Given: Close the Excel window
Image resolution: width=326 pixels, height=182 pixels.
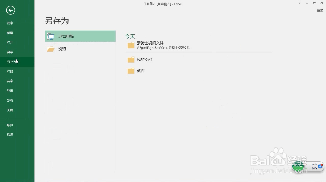Looking at the screenshot, I should (x=321, y=3).
